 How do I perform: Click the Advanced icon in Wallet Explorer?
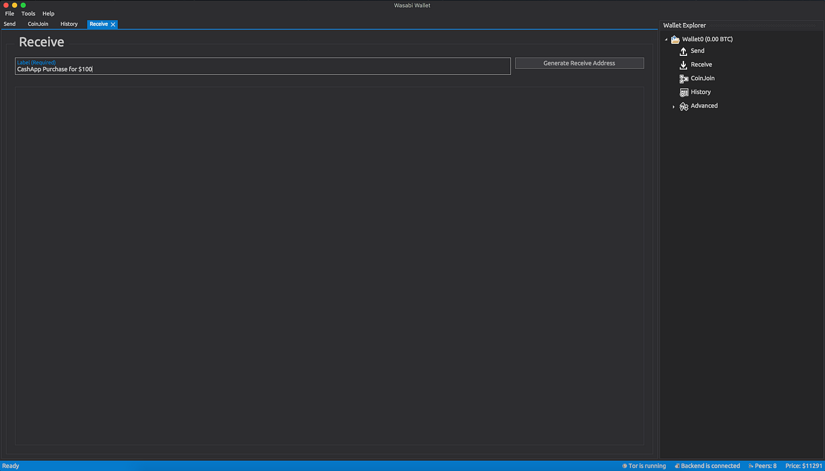pyautogui.click(x=684, y=107)
